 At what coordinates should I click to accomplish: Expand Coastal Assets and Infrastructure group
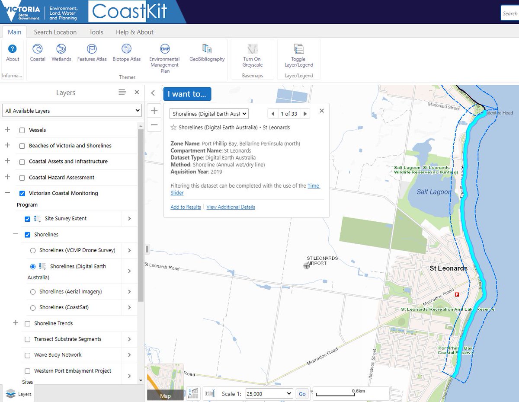tap(7, 161)
